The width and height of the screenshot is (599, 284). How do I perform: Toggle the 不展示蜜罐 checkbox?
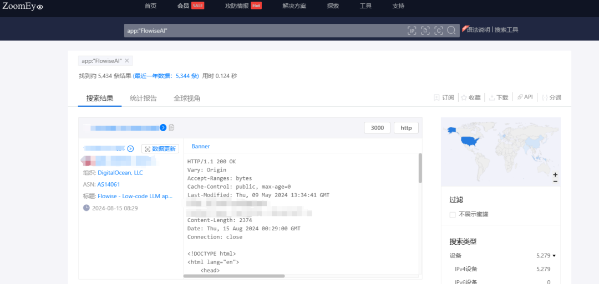[453, 215]
